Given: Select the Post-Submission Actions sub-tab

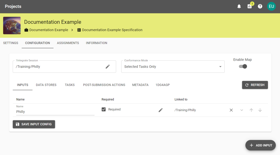Looking at the screenshot, I should click(104, 85).
